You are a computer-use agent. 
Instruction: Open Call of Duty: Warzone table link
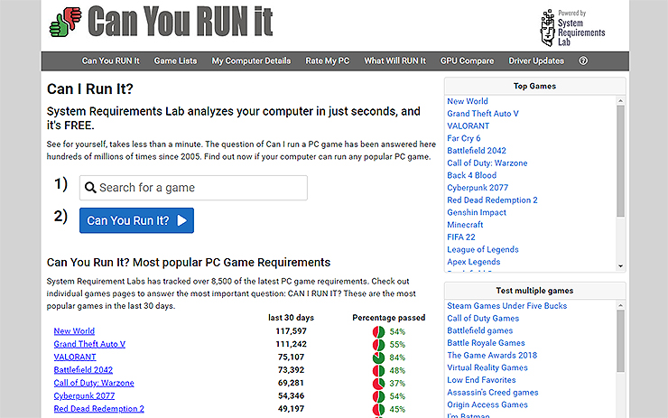94,383
